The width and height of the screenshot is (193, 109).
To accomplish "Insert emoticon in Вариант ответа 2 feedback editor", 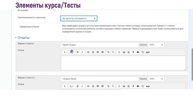I will 119,86.
